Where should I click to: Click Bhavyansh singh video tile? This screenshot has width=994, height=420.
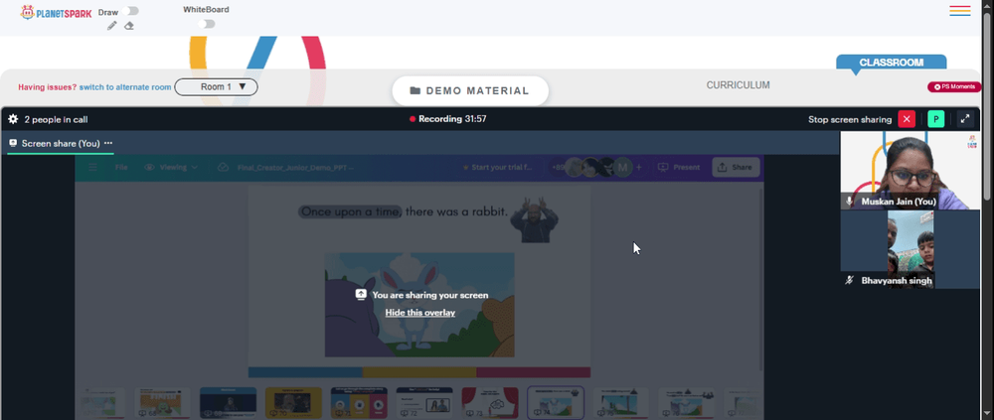coord(911,249)
